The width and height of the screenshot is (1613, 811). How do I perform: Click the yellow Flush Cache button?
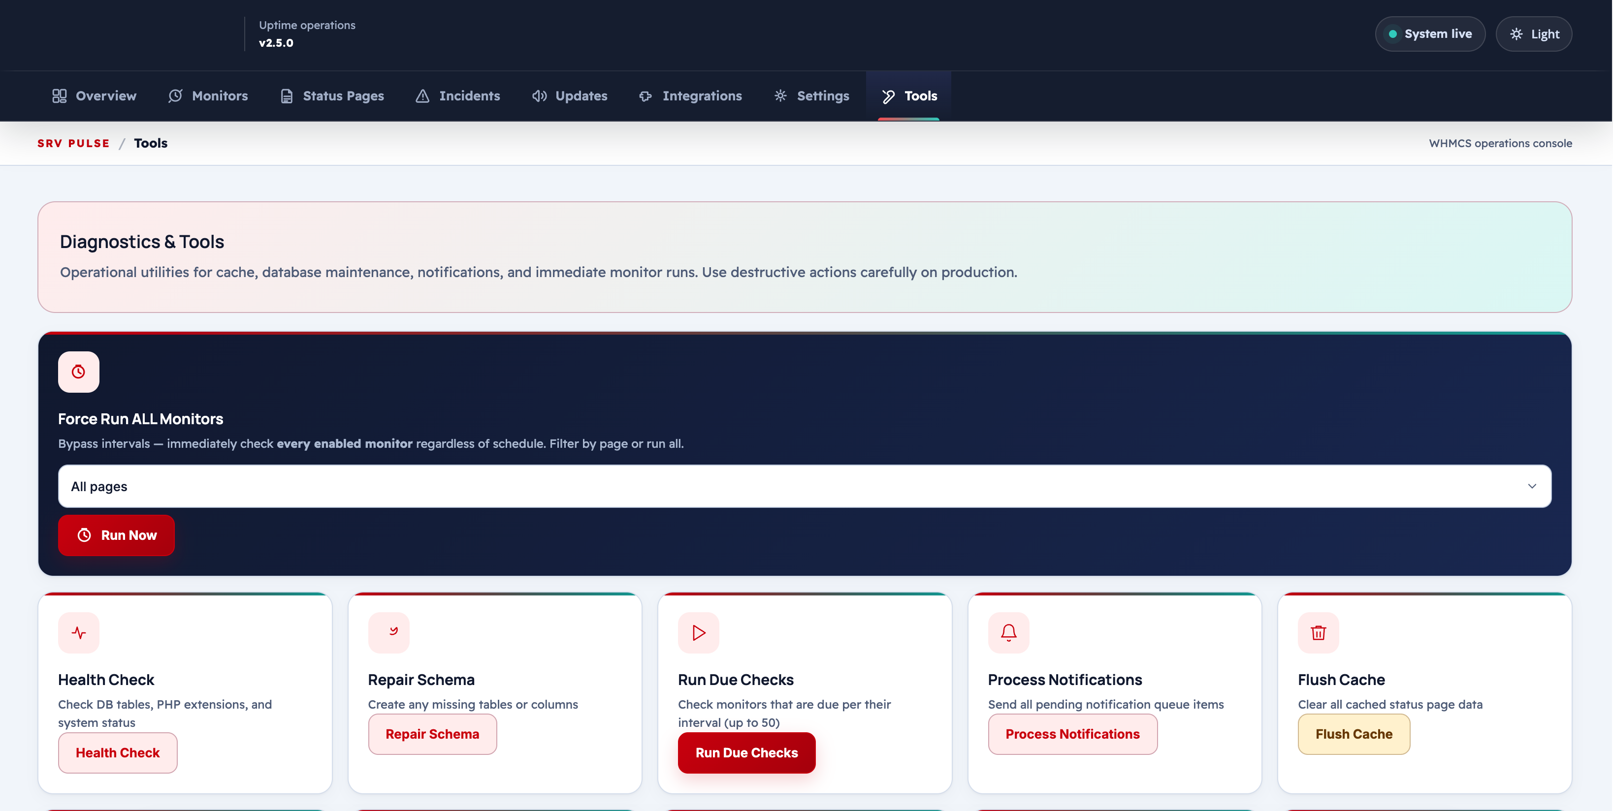[x=1354, y=734]
